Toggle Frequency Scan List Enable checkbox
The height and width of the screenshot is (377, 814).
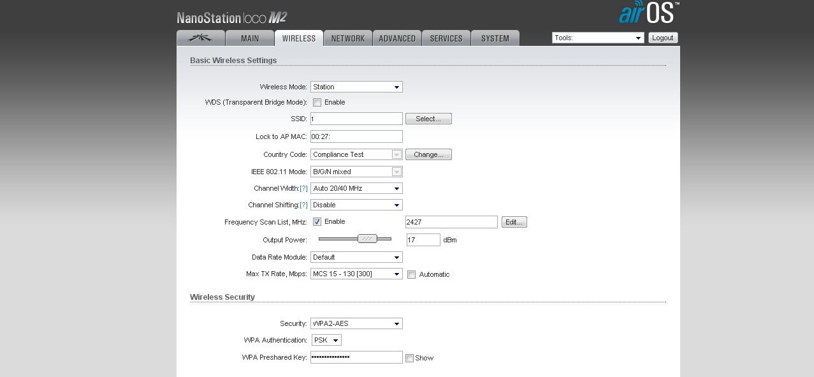(x=317, y=222)
